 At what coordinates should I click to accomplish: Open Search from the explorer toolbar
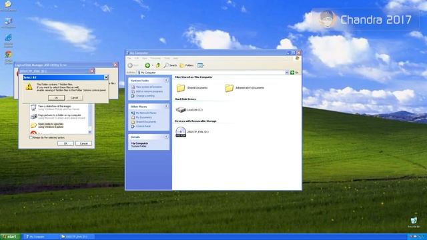coord(171,65)
